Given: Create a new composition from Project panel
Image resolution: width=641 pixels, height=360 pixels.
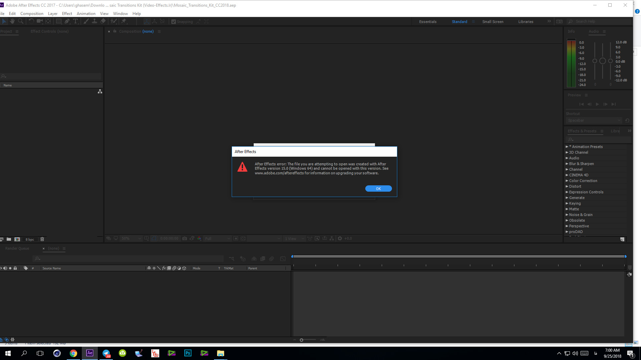Looking at the screenshot, I should (x=17, y=239).
